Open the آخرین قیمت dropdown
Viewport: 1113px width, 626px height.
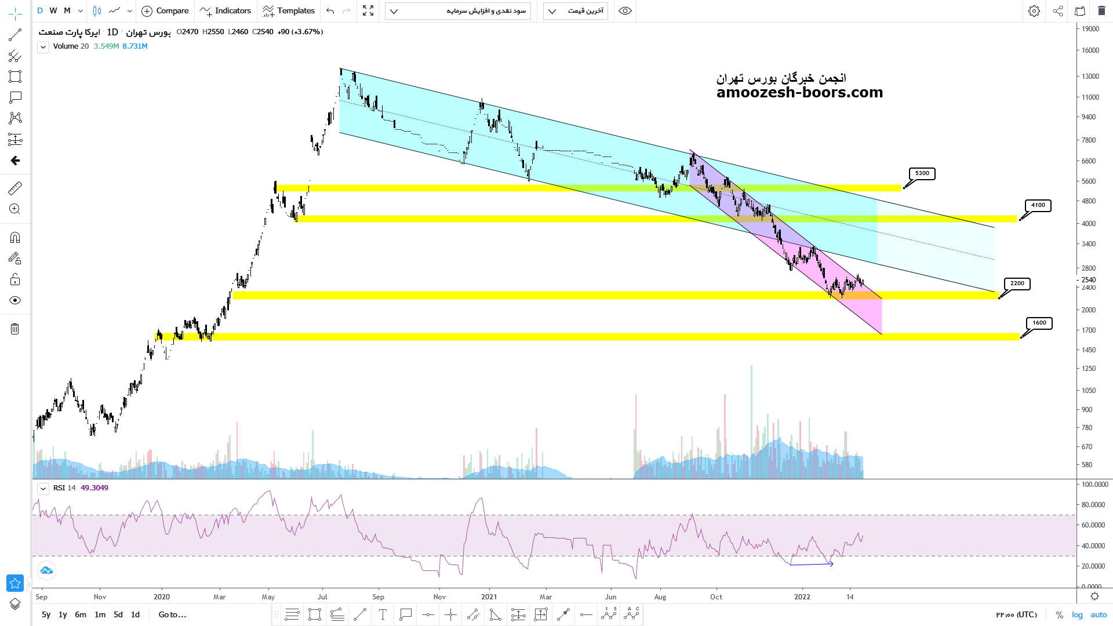(x=576, y=11)
